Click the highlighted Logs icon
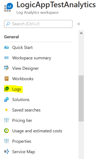The height and width of the screenshot is (159, 98). (6, 89)
